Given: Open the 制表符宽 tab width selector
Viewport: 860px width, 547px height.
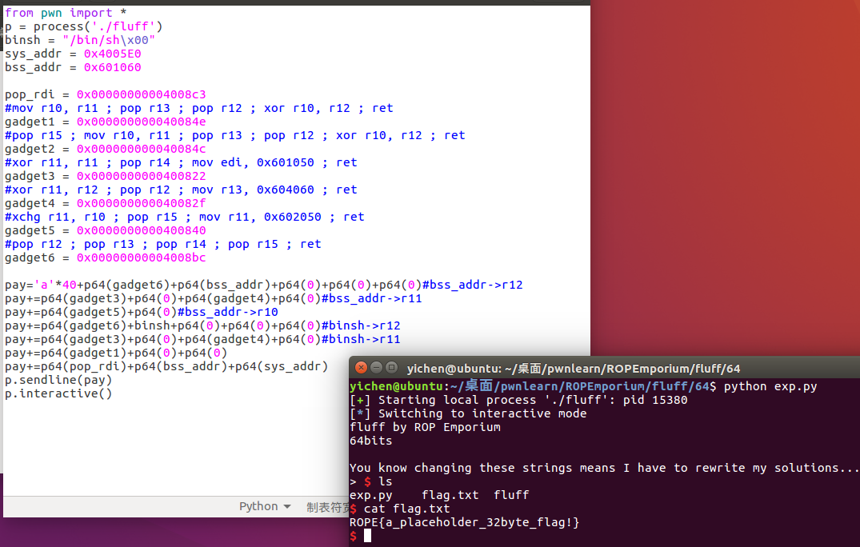Looking at the screenshot, I should click(327, 507).
